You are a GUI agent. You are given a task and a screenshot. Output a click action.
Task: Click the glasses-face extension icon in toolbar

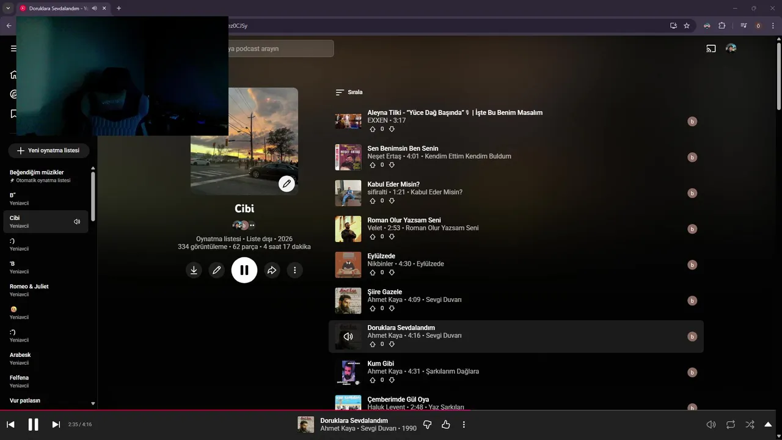[707, 26]
